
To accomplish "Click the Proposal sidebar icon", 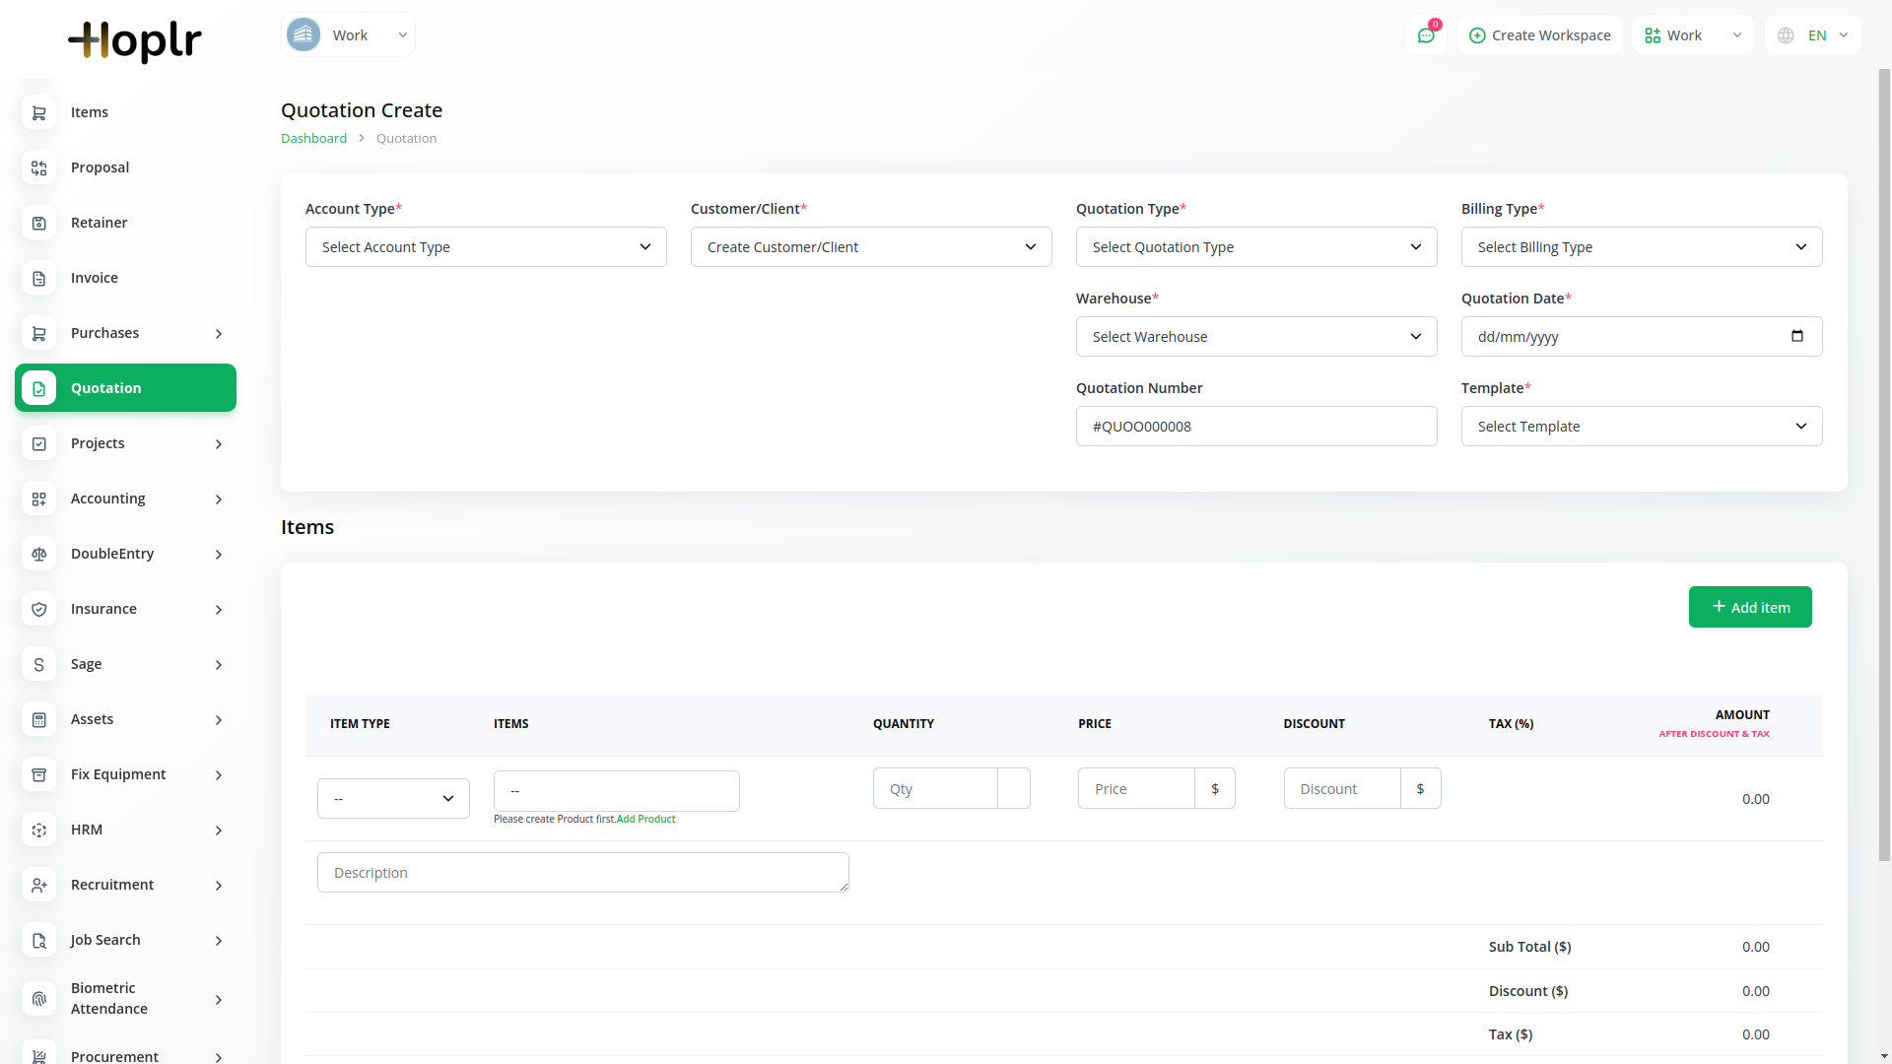I will point(38,167).
